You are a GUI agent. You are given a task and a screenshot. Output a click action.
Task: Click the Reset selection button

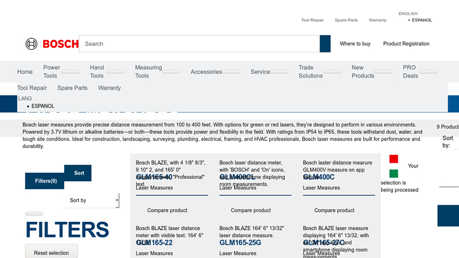tap(51, 253)
